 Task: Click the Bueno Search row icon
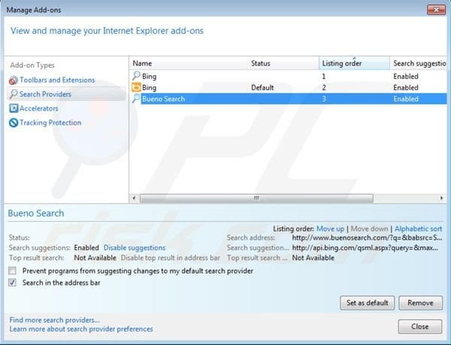pos(136,99)
